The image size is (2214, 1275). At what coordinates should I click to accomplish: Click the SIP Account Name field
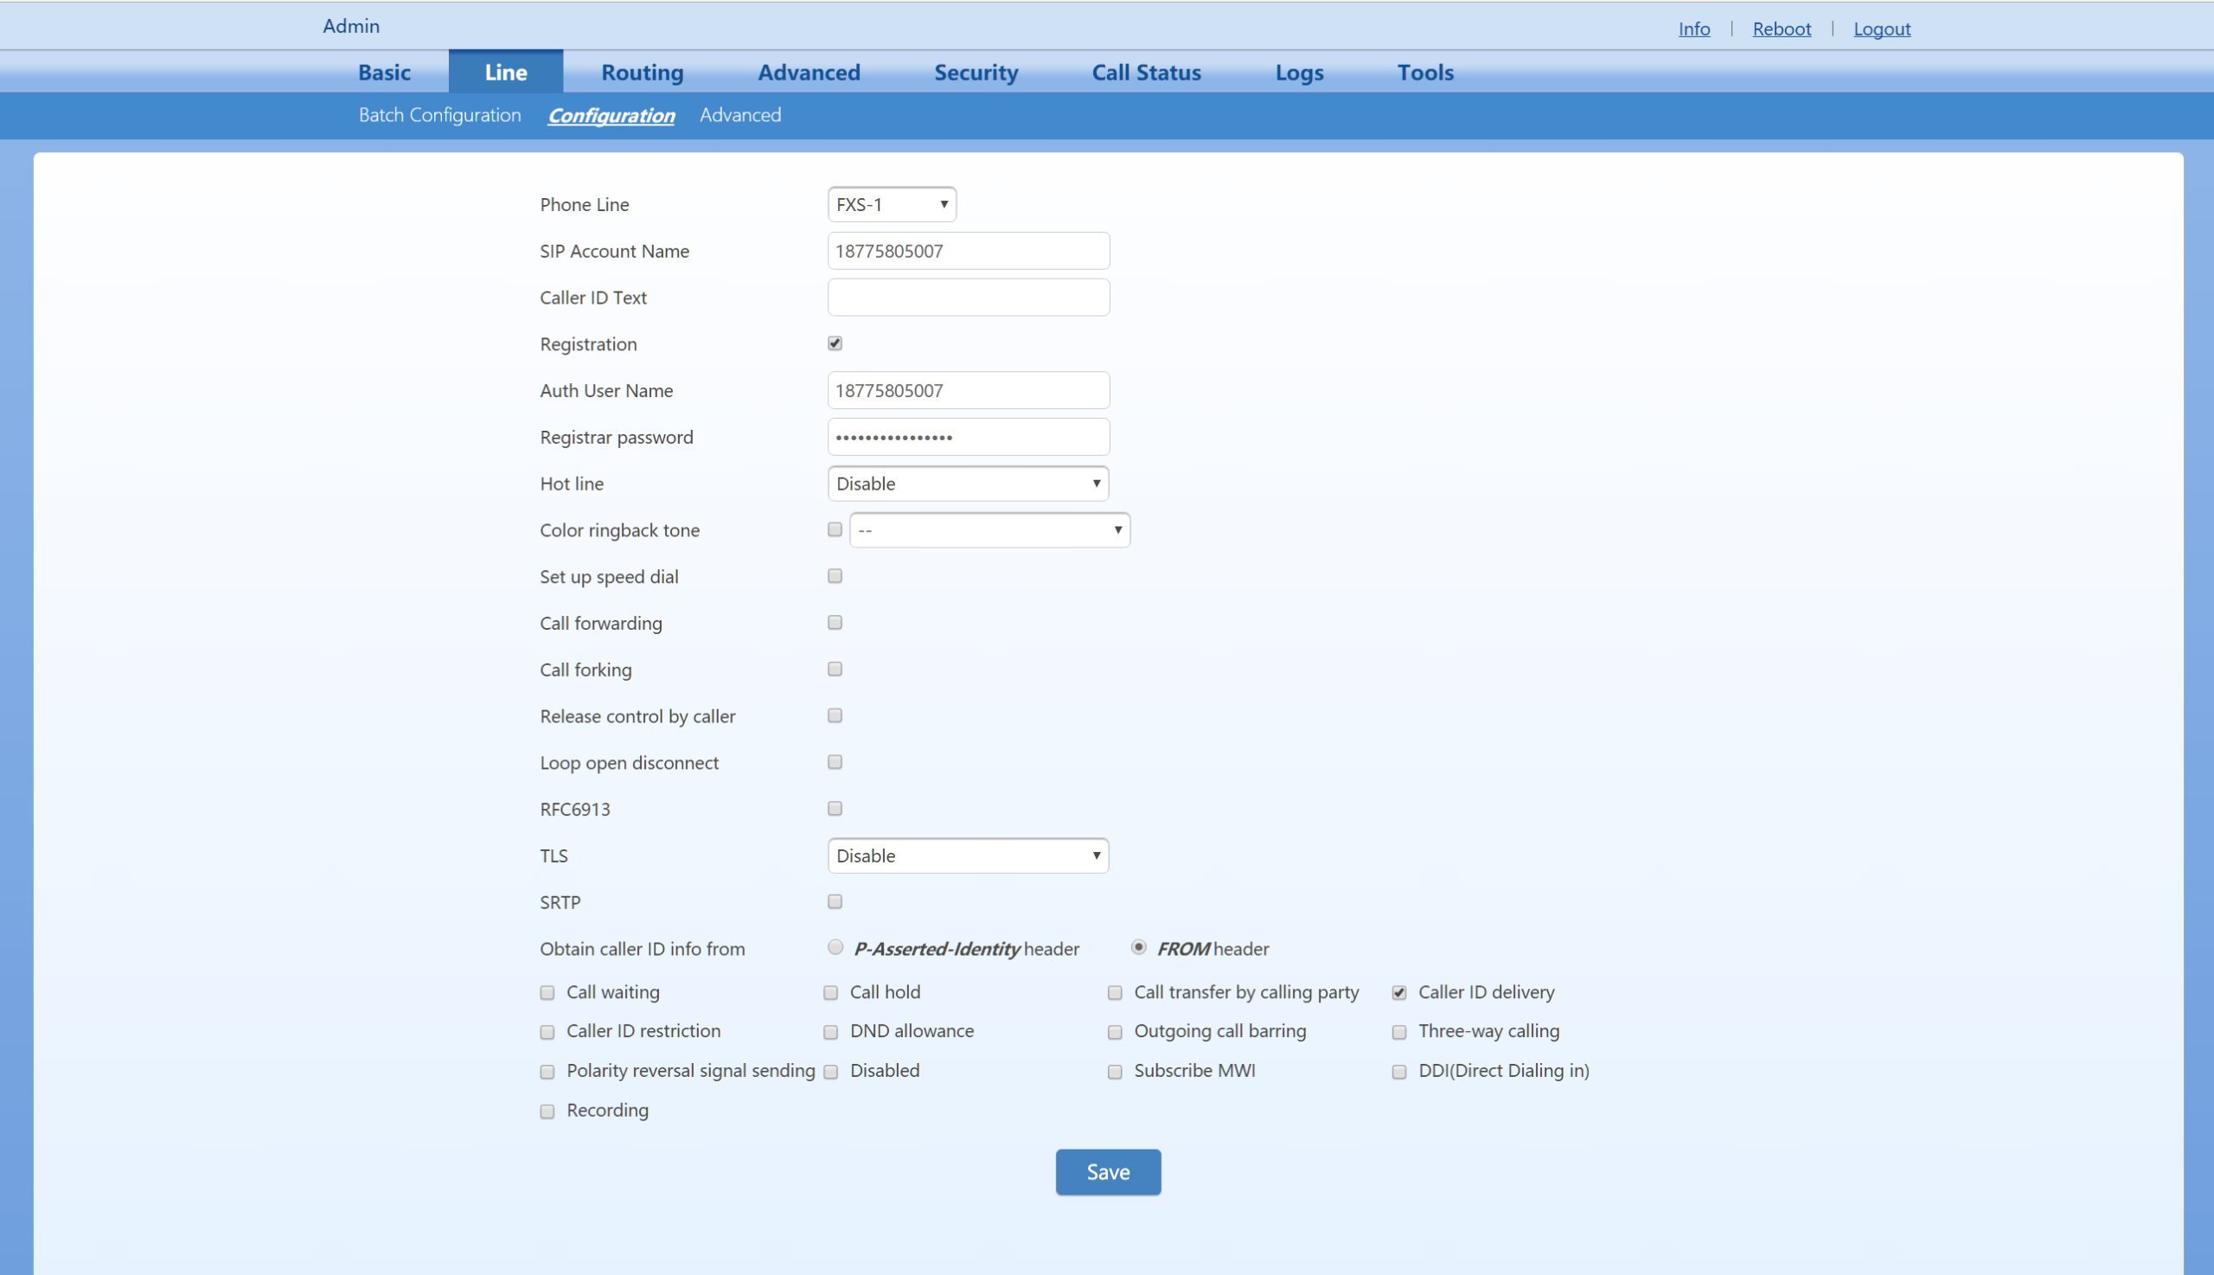[969, 252]
